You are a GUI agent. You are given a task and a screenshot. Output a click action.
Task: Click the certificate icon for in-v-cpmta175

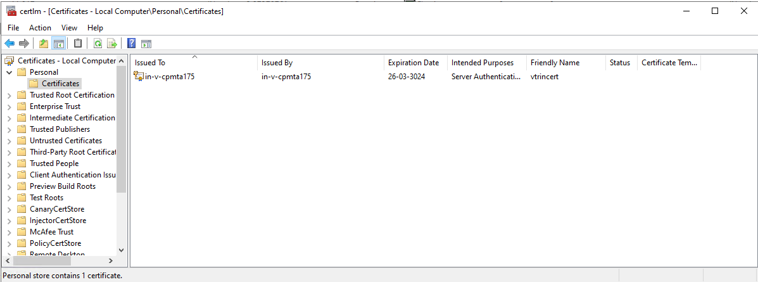[139, 76]
